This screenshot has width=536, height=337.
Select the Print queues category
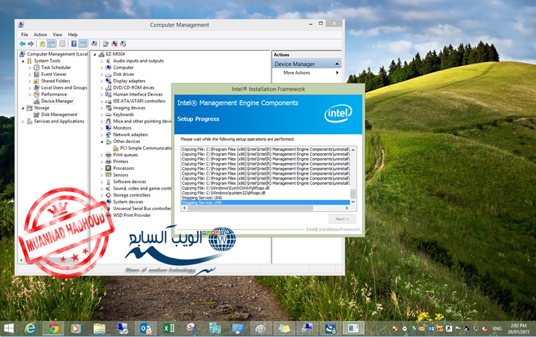(x=125, y=155)
